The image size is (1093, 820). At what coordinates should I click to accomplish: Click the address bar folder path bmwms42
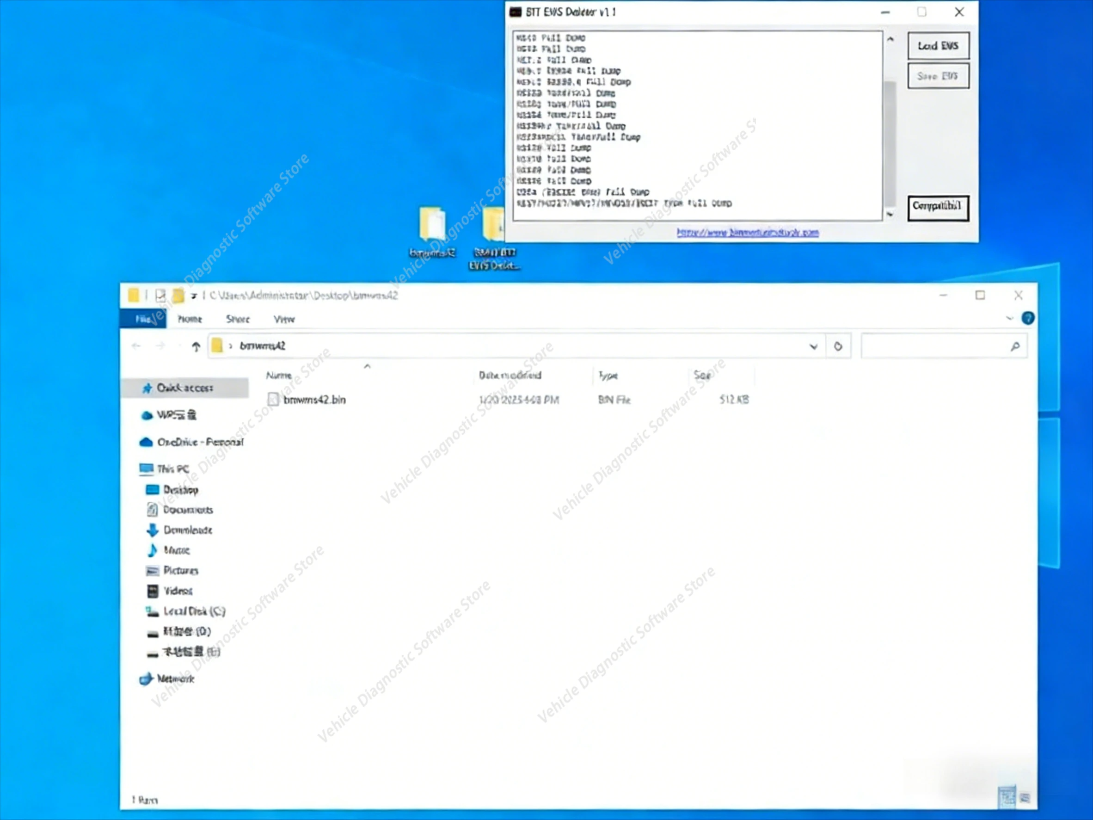click(x=263, y=346)
